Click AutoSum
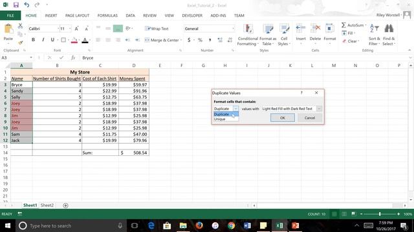 tap(354, 25)
